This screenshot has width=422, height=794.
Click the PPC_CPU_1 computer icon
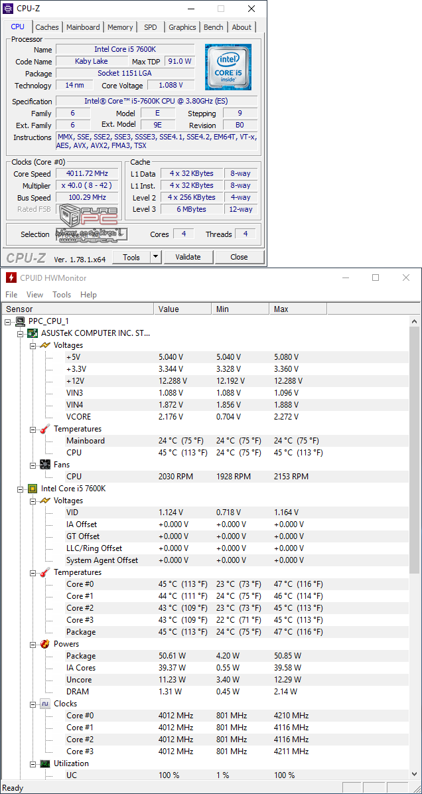21,321
